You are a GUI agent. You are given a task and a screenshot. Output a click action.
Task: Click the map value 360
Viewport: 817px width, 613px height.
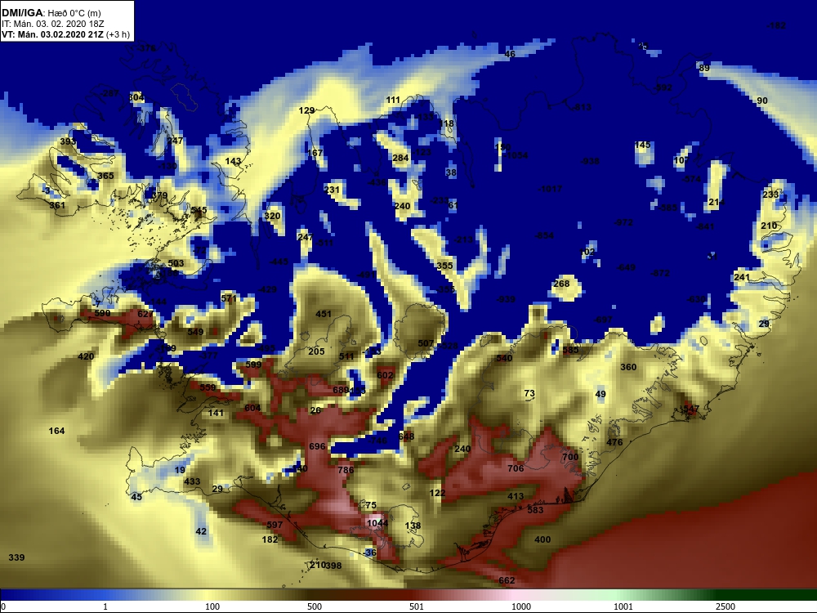(628, 367)
